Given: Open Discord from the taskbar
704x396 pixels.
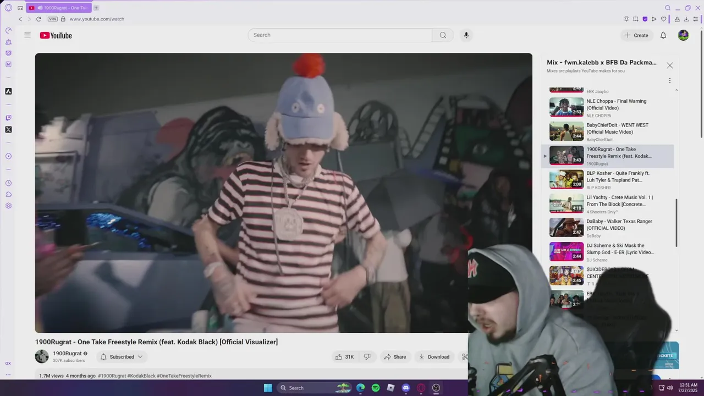Looking at the screenshot, I should click(406, 388).
